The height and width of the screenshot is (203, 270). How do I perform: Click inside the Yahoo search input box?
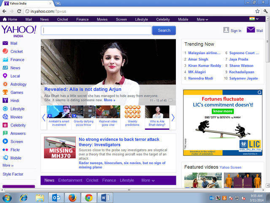(96, 30)
